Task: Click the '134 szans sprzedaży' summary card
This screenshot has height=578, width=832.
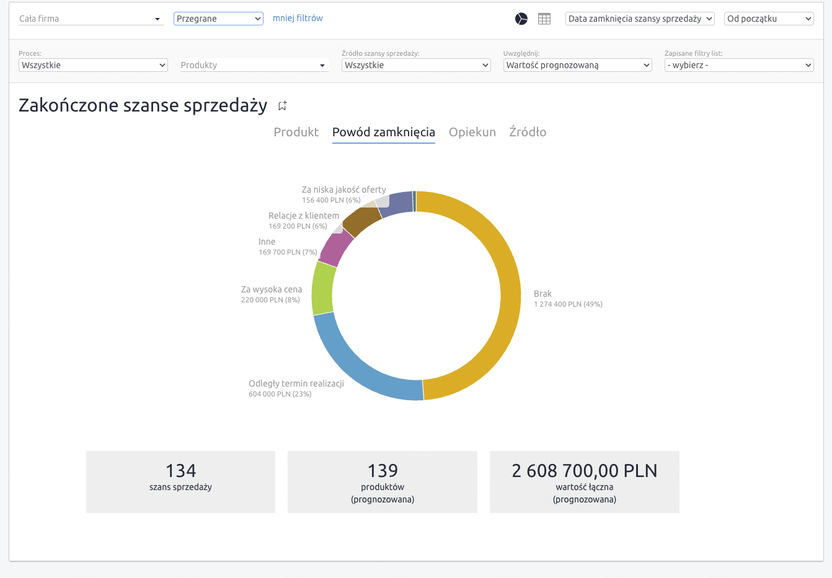Action: click(x=180, y=481)
